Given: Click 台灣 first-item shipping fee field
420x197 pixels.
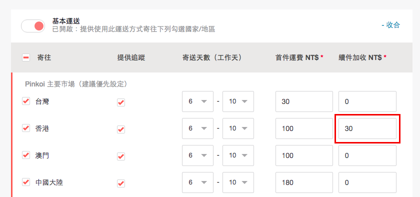Looking at the screenshot, I should coord(304,101).
